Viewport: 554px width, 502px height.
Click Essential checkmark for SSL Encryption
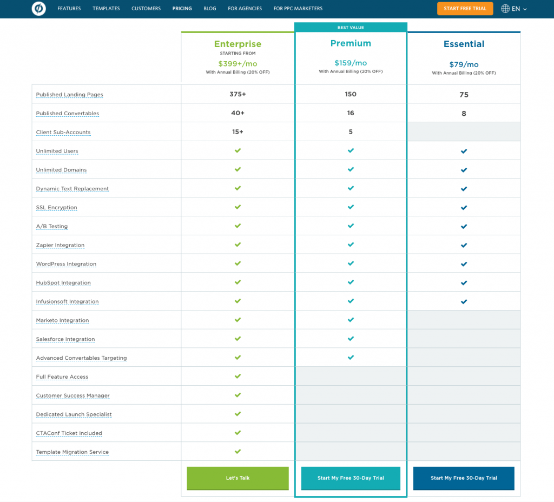(x=464, y=208)
